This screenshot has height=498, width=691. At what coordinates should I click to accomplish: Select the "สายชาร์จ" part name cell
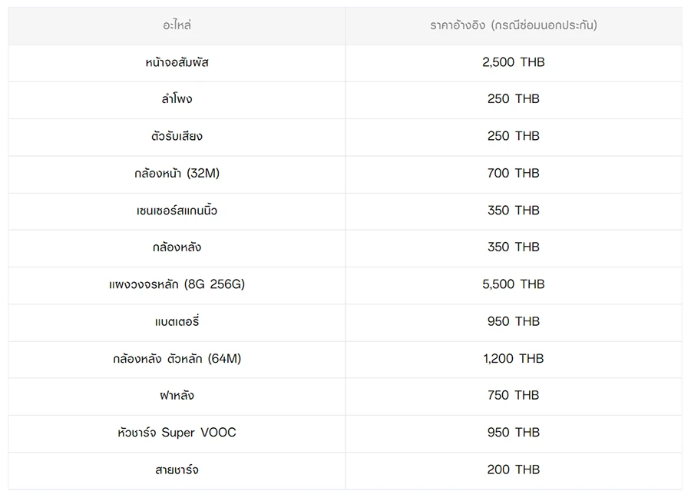[177, 470]
